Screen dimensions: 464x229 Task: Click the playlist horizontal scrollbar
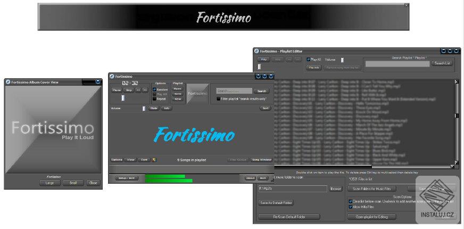[364, 167]
